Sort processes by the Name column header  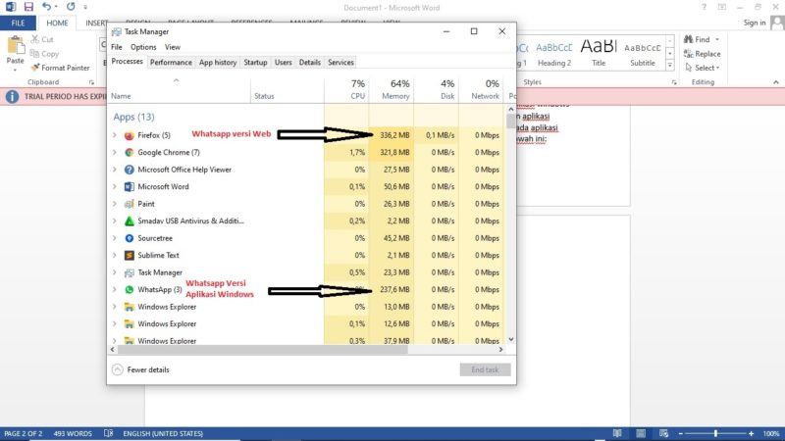point(179,90)
